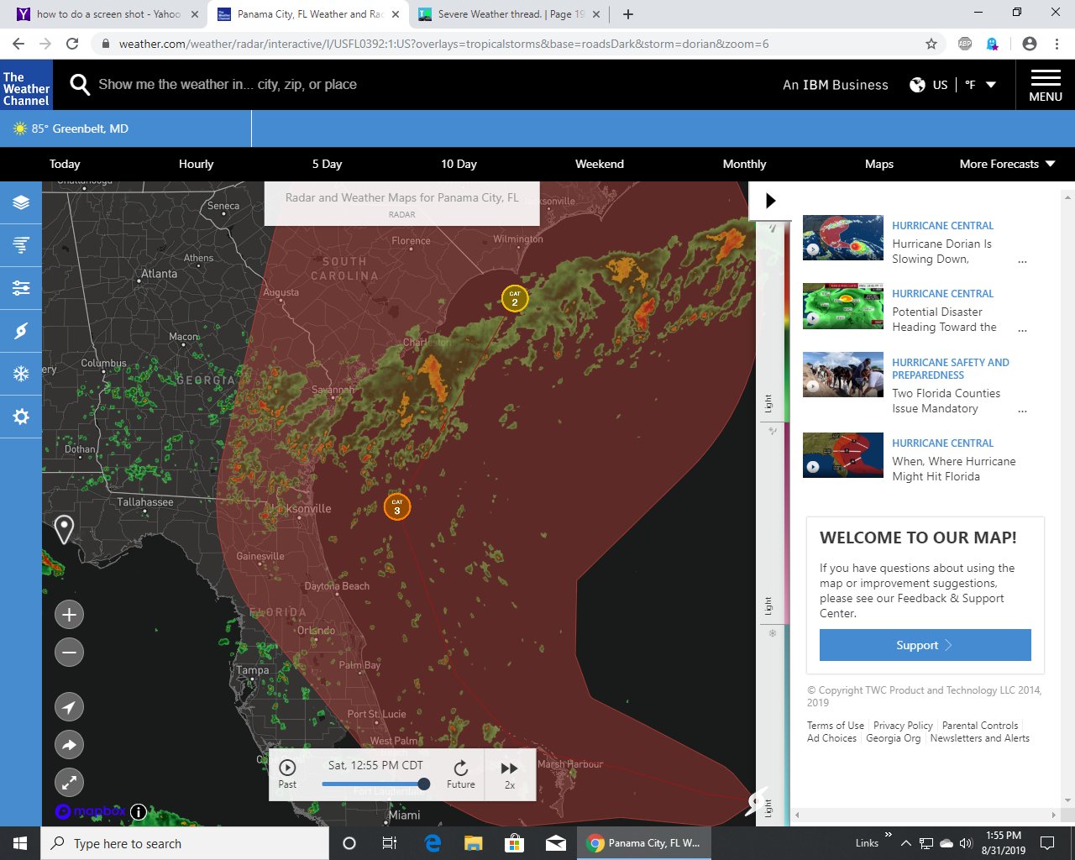1075x860 pixels.
Task: Open the Maps tab
Action: coord(879,164)
